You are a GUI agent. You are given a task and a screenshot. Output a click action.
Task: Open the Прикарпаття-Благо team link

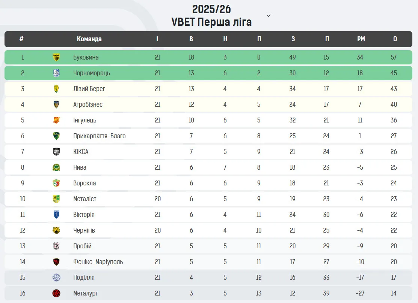(x=100, y=136)
